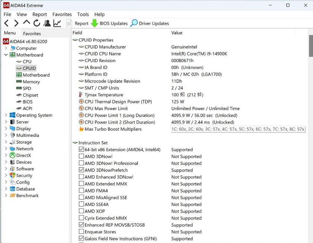Image resolution: width=313 pixels, height=243 pixels.
Task: Toggle the AMD 3DNow! Professional checkbox
Action: [81, 163]
